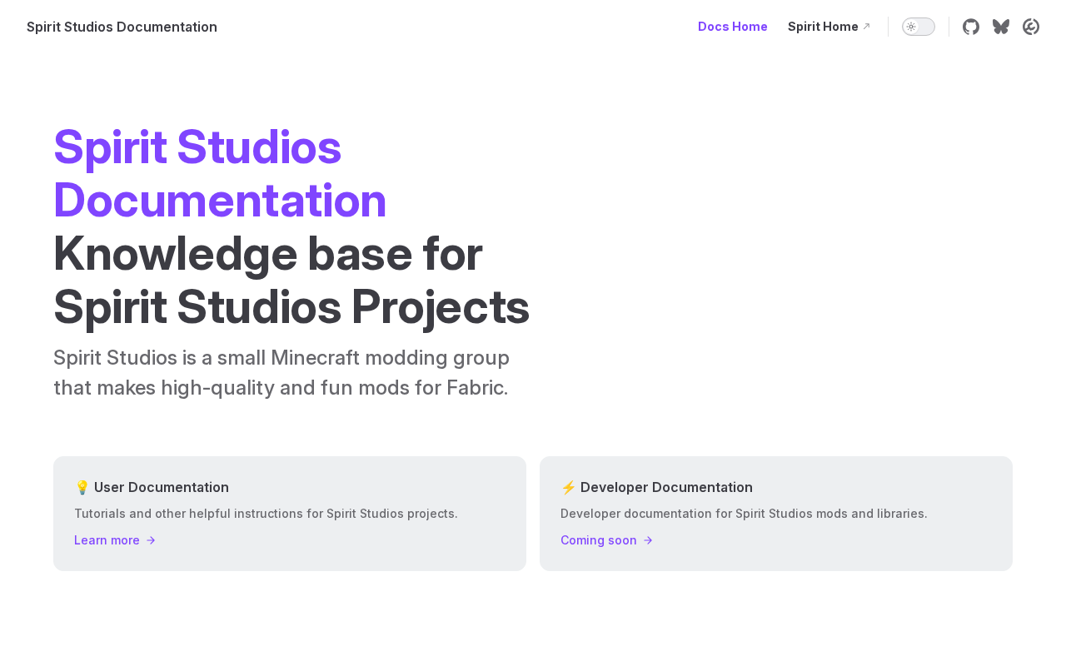Image resolution: width=1066 pixels, height=666 pixels.
Task: Toggle the light/dark theme switch
Action: point(919,27)
